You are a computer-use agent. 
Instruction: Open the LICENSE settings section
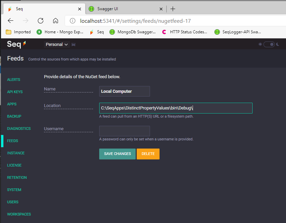click(x=14, y=165)
